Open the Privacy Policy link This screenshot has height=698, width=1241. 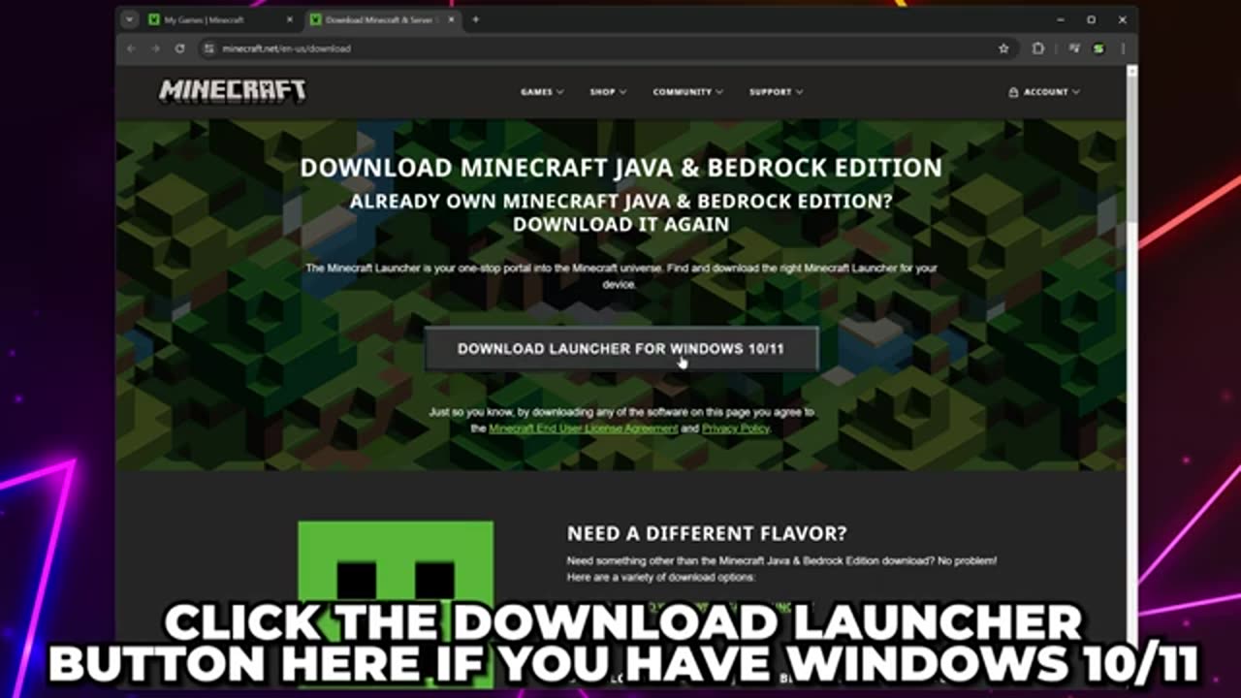point(736,428)
